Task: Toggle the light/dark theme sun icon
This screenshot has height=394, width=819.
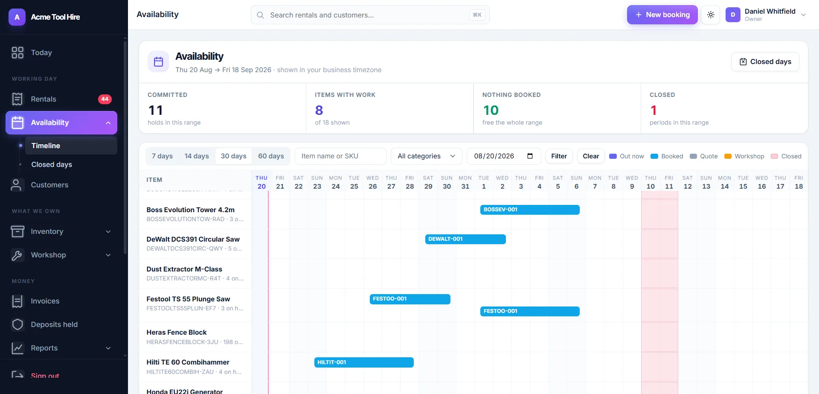Action: pos(711,15)
